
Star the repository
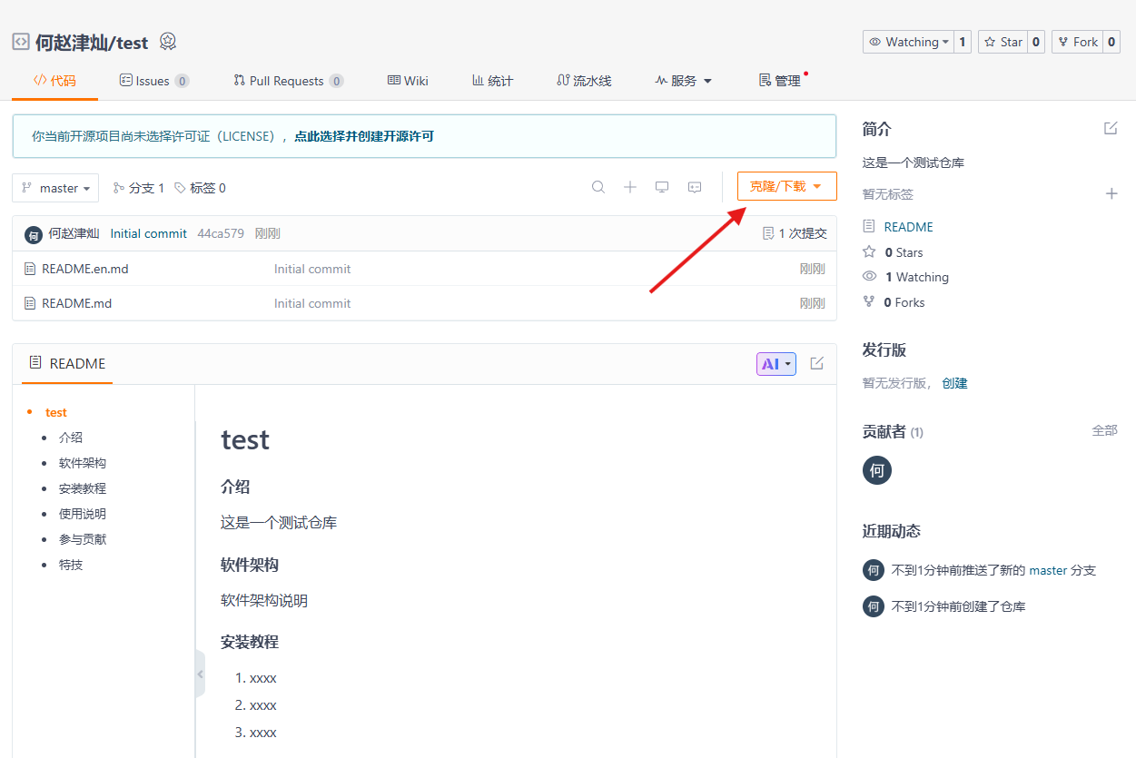point(1003,42)
